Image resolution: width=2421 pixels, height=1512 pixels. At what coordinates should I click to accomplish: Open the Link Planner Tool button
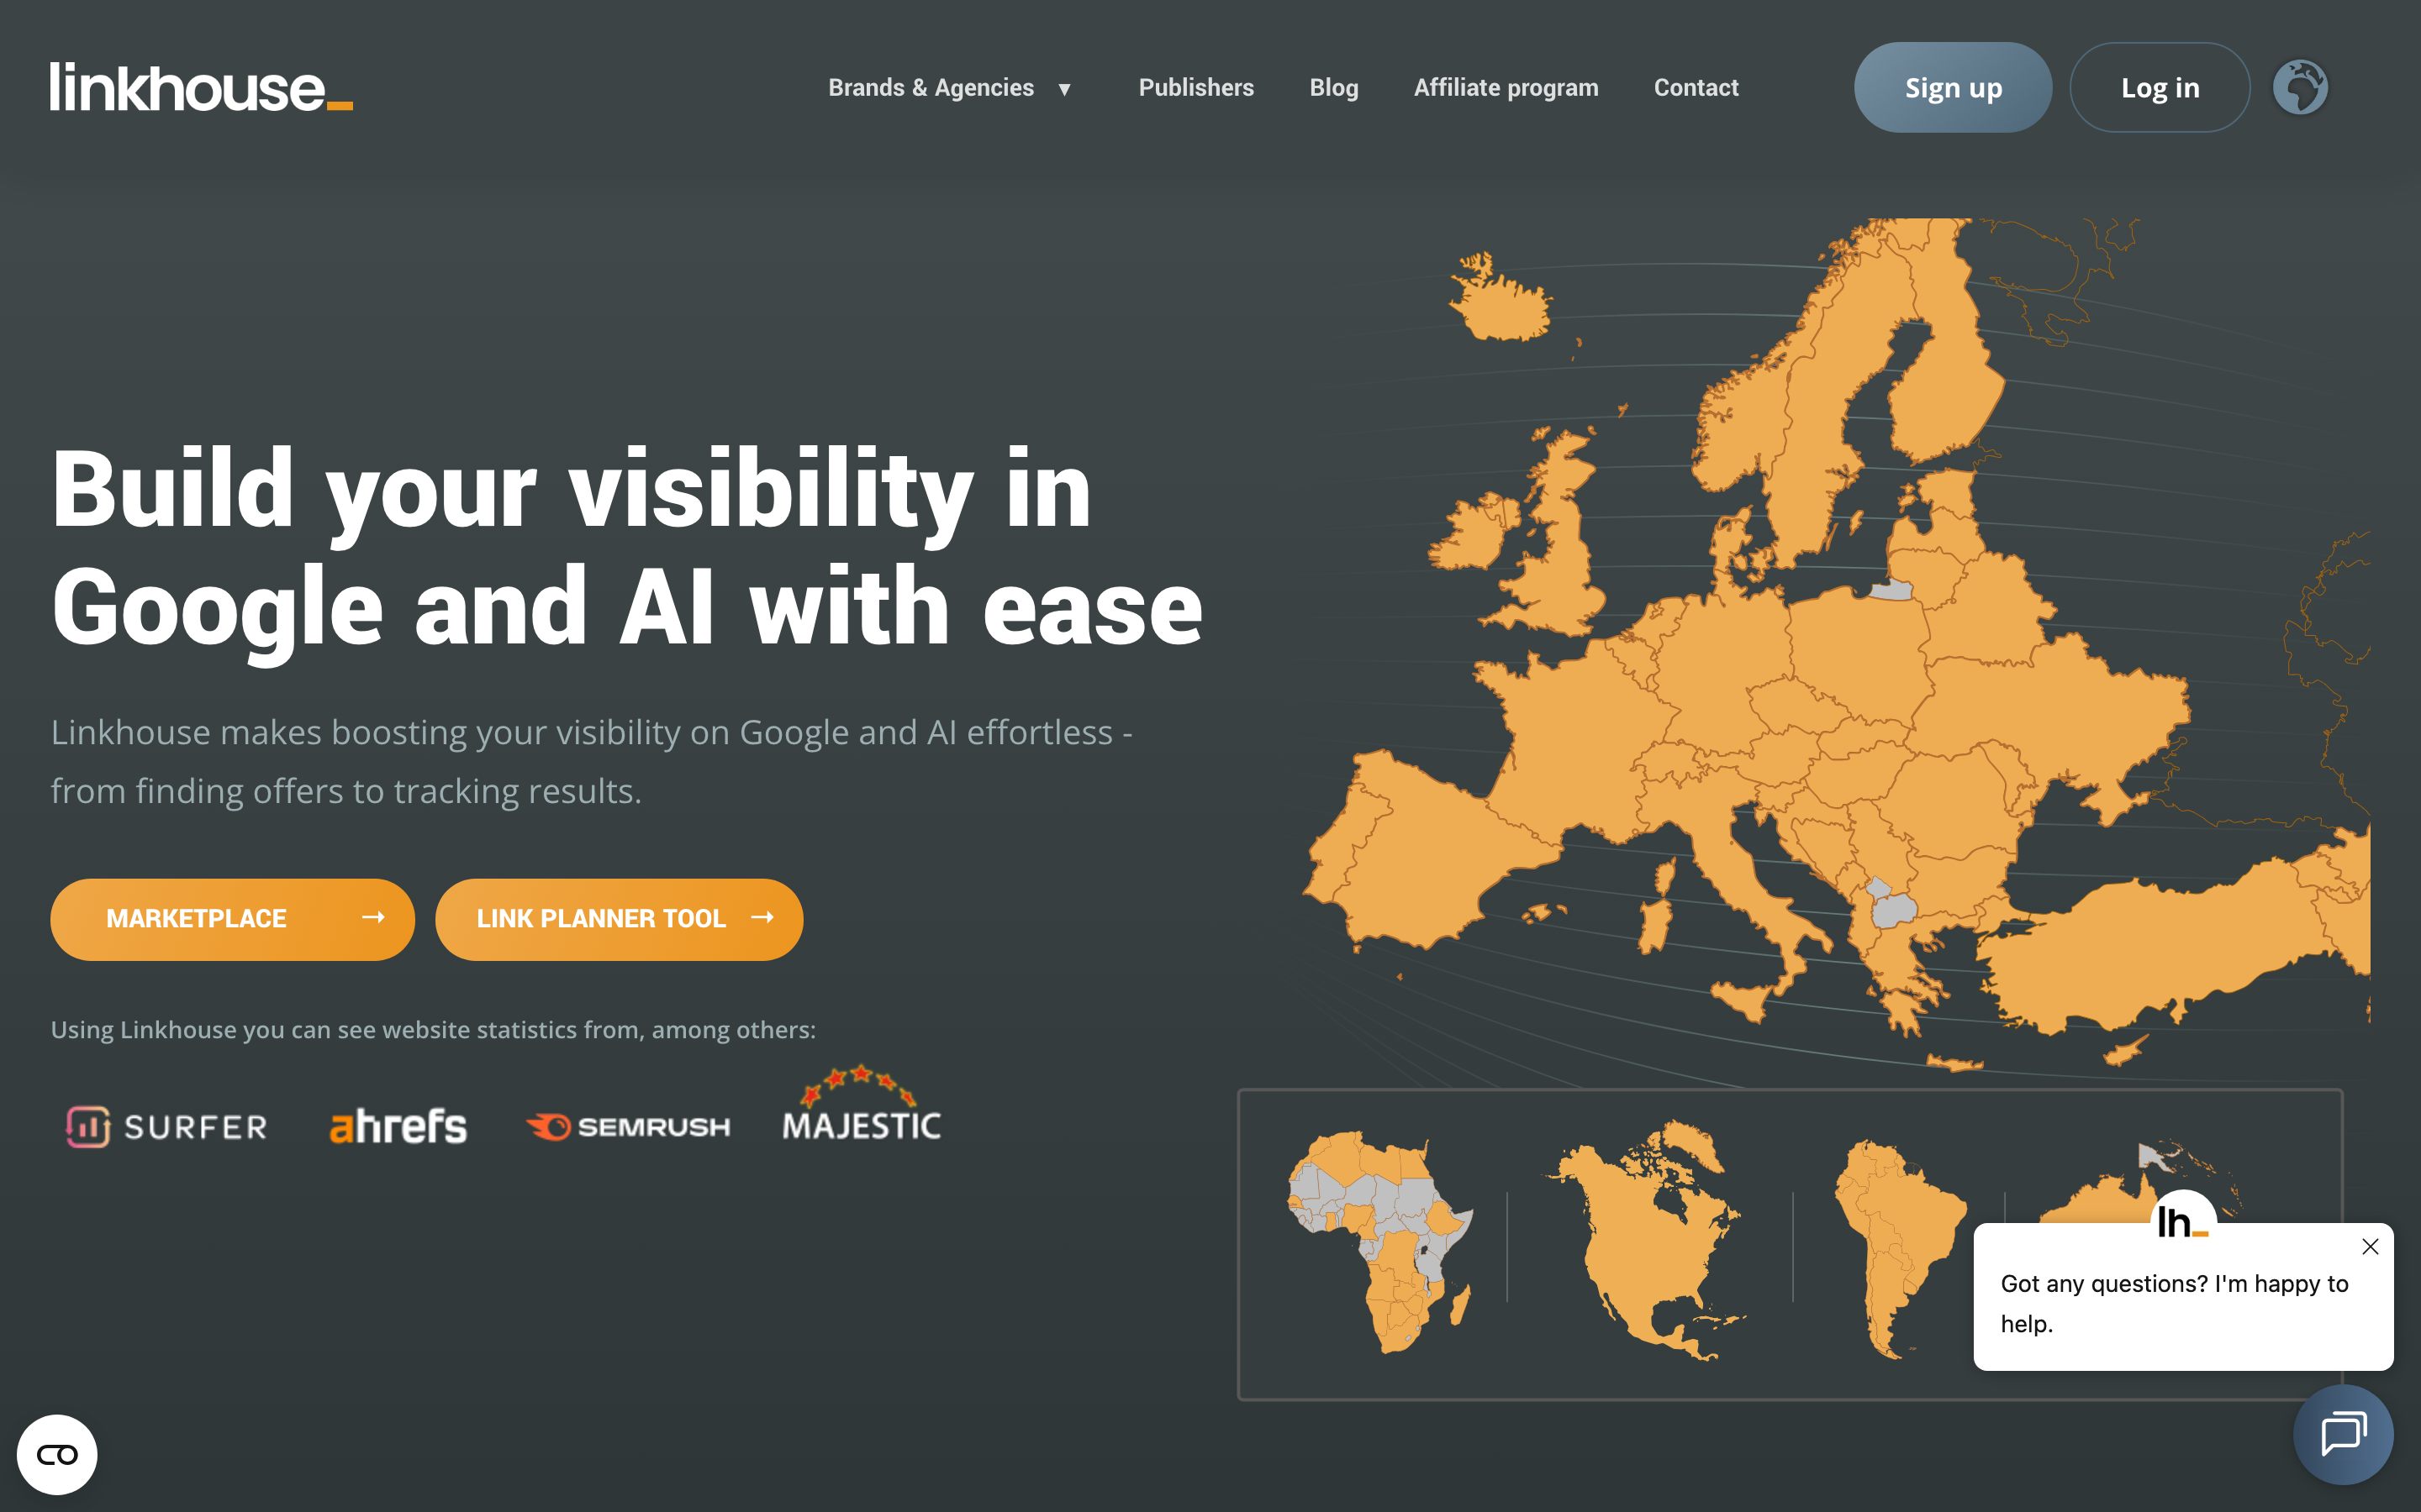(x=620, y=919)
